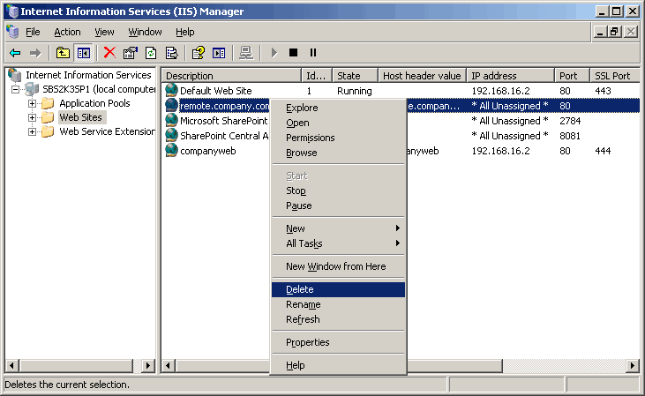Click the SBS2K3SP1 computer icon in tree
The image size is (645, 396).
pyautogui.click(x=32, y=89)
